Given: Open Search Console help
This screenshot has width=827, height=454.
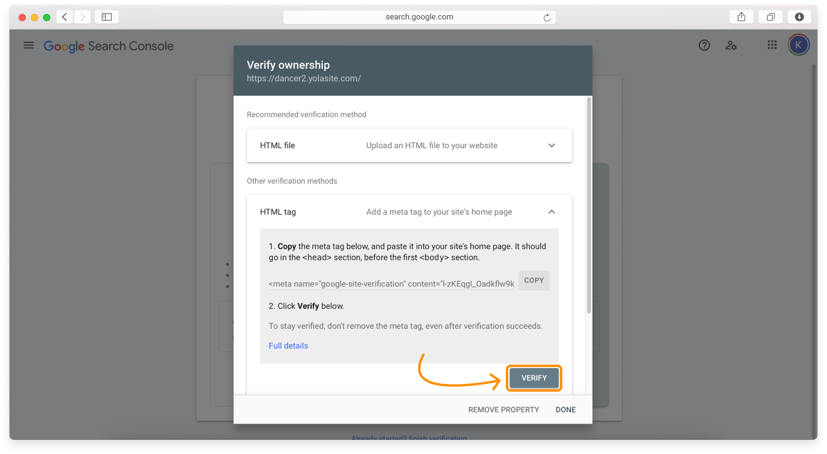Looking at the screenshot, I should tap(704, 45).
